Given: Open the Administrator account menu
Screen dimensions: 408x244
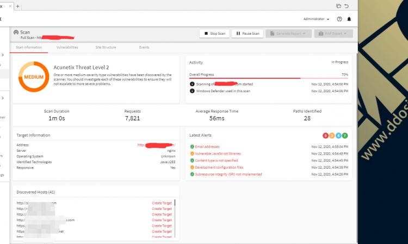Looking at the screenshot, I should point(316,19).
